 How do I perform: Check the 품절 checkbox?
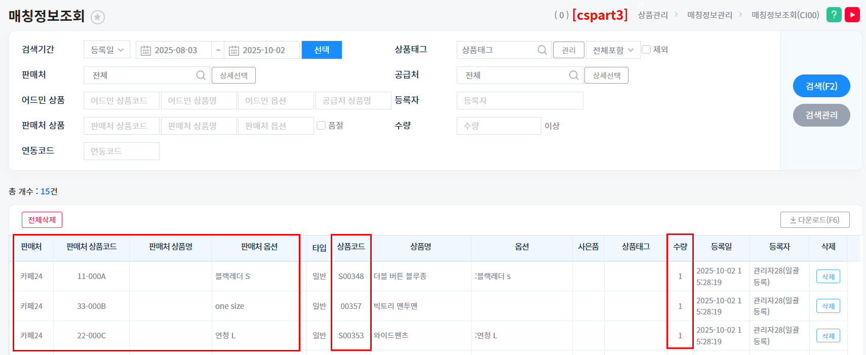click(x=321, y=125)
